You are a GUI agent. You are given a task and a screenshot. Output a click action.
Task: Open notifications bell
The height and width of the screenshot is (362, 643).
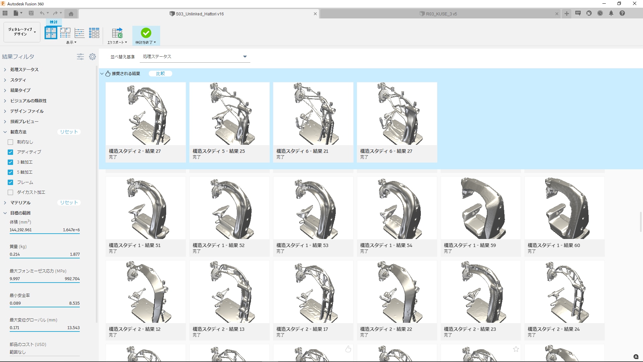[x=611, y=13]
